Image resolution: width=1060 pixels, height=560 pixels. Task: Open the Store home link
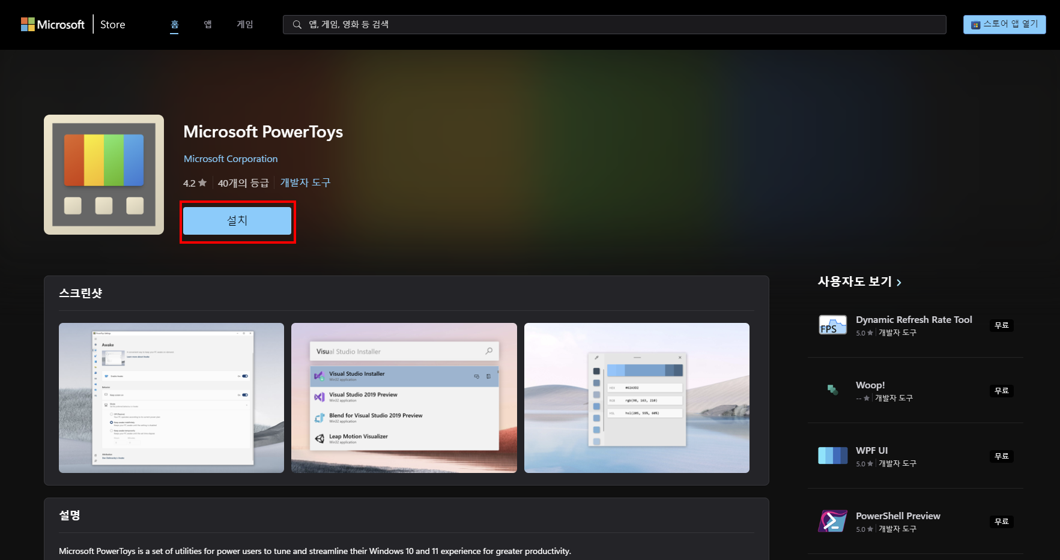coord(113,25)
